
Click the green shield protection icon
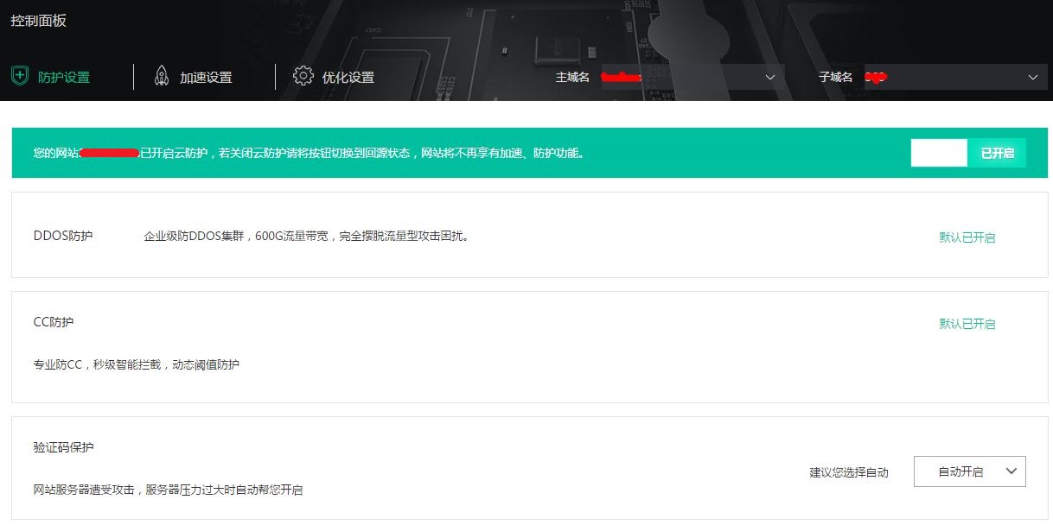click(x=18, y=77)
